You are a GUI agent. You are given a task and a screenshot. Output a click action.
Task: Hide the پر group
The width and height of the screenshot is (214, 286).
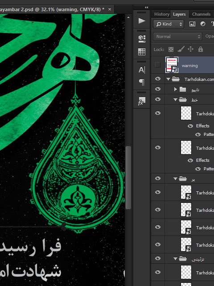(x=158, y=178)
